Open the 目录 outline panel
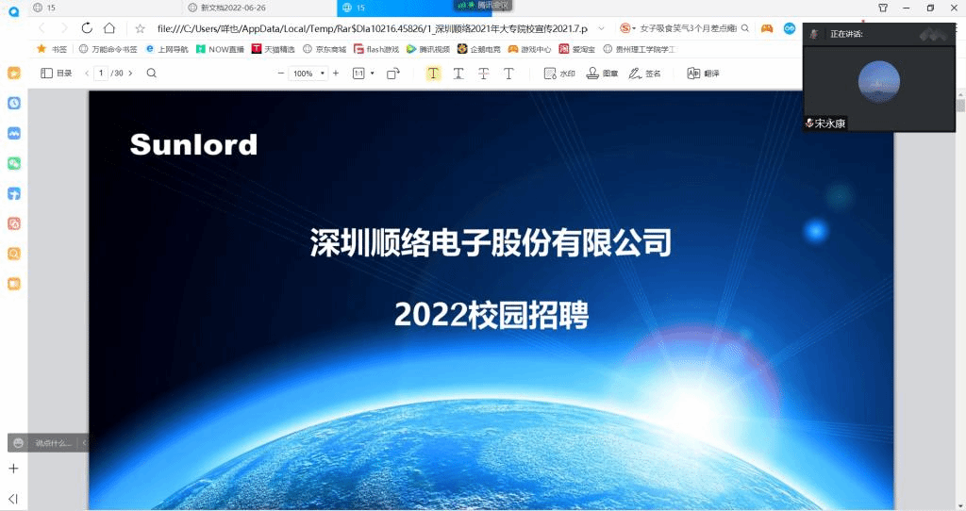This screenshot has width=966, height=511. coord(57,74)
